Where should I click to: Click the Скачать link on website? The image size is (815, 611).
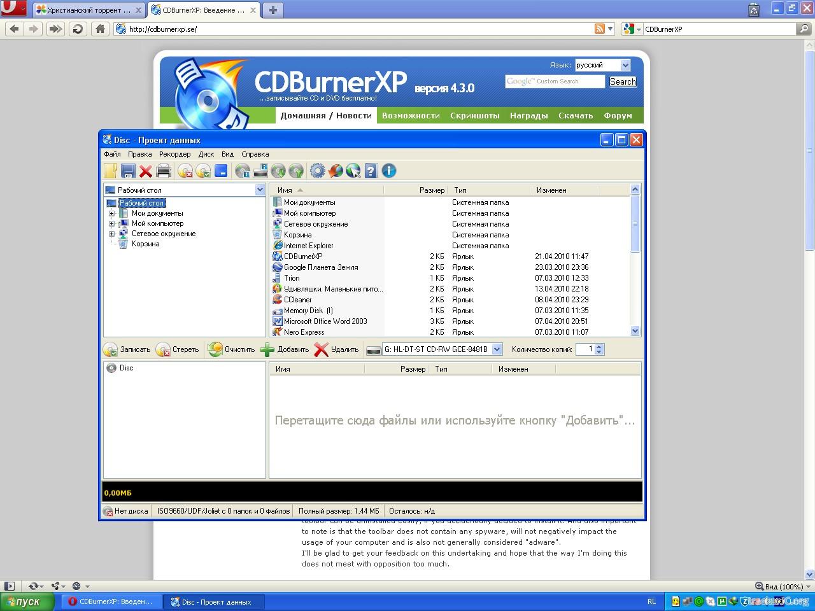(x=576, y=116)
